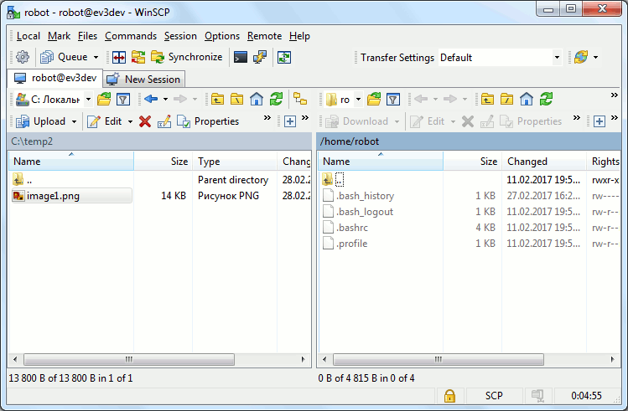Open the terminal console icon

[x=241, y=58]
